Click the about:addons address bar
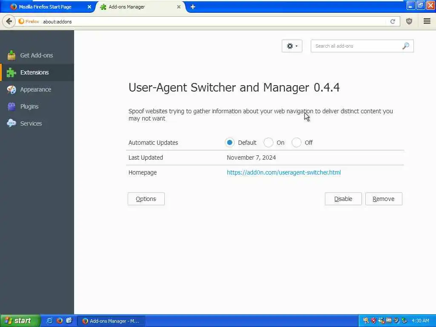The image size is (436, 327). click(x=214, y=21)
